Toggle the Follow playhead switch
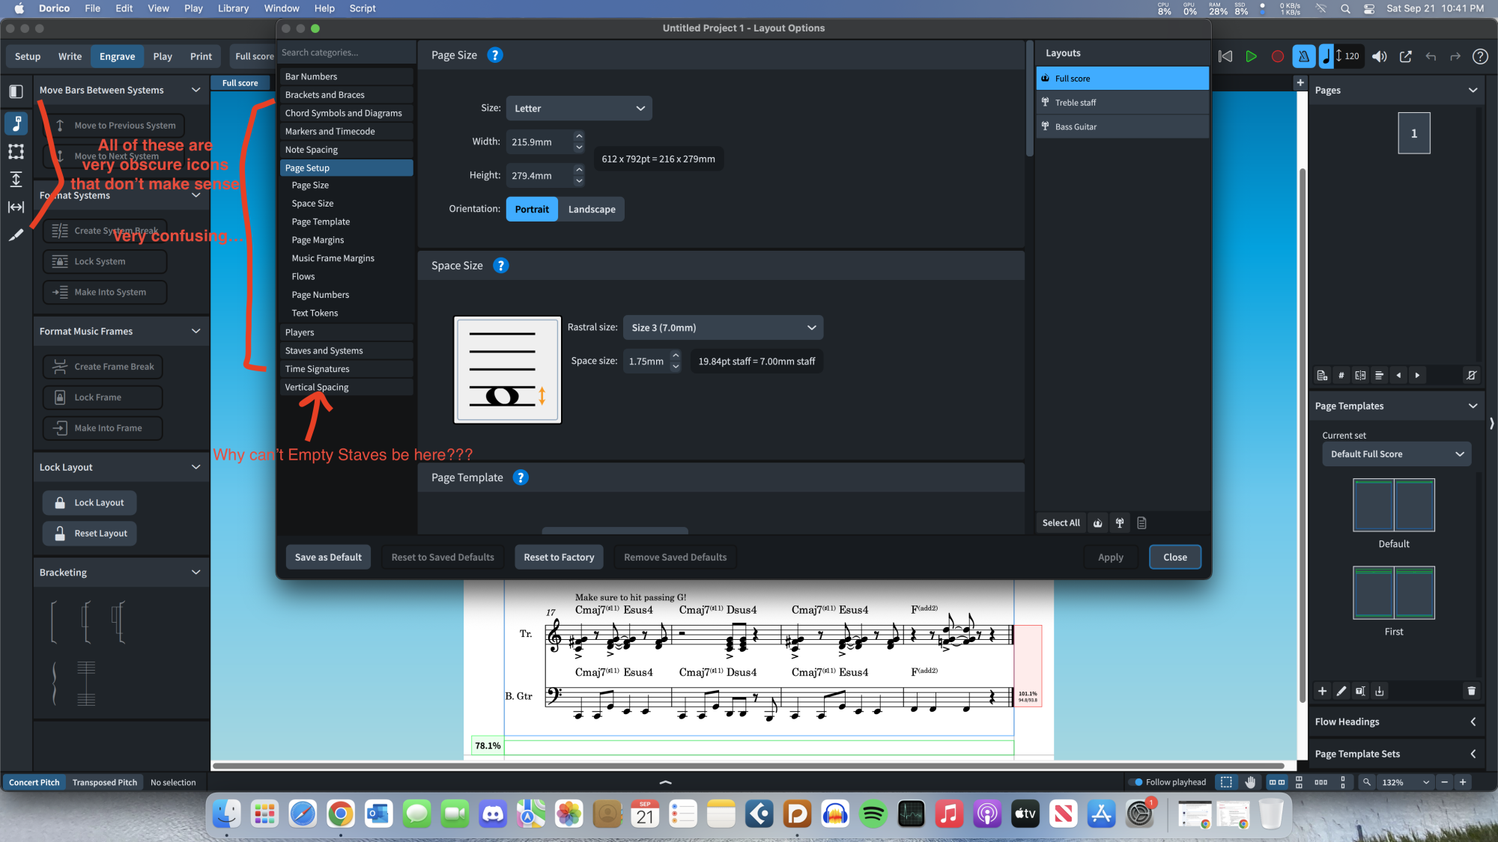 pos(1136,782)
